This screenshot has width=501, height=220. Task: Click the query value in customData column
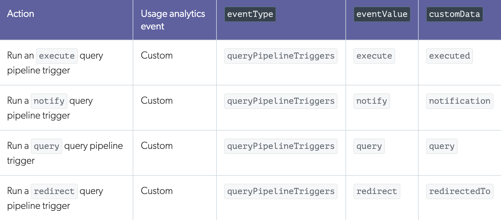[x=442, y=146]
